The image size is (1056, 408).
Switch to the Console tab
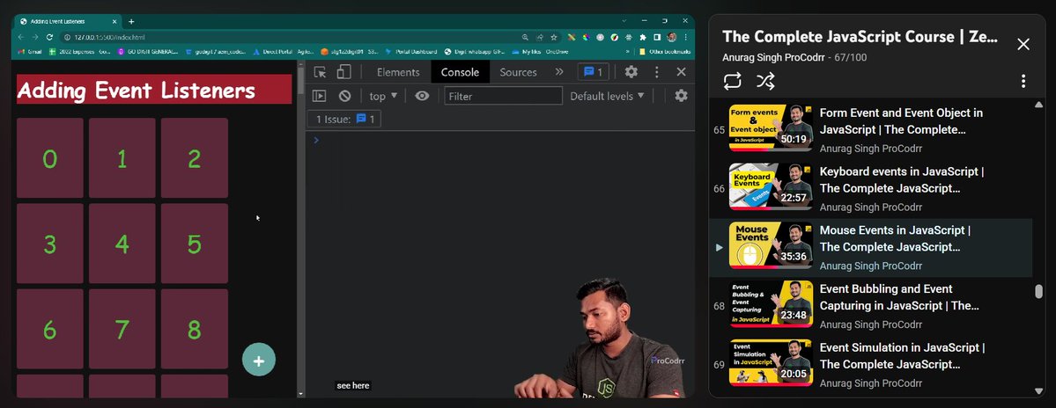tap(460, 72)
